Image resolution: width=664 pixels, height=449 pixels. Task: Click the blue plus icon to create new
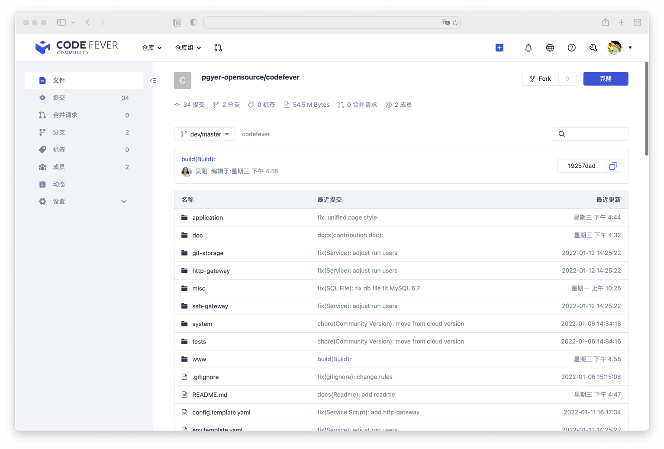coord(499,48)
